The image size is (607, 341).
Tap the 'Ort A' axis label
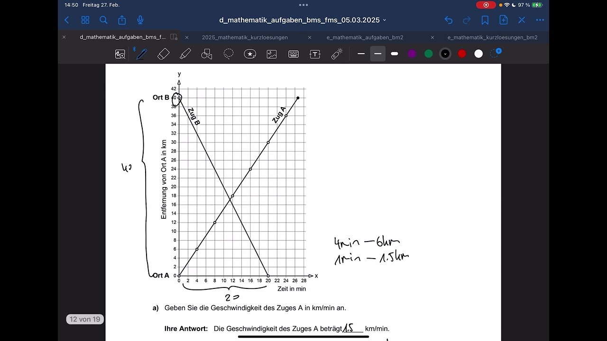click(161, 276)
